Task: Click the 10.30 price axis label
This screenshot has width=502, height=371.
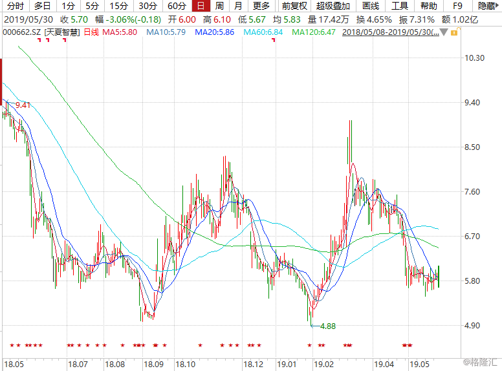Action: tap(474, 58)
